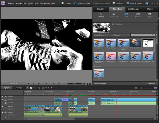
Task: Click the Effecten bewerken button
Action: click(x=100, y=83)
